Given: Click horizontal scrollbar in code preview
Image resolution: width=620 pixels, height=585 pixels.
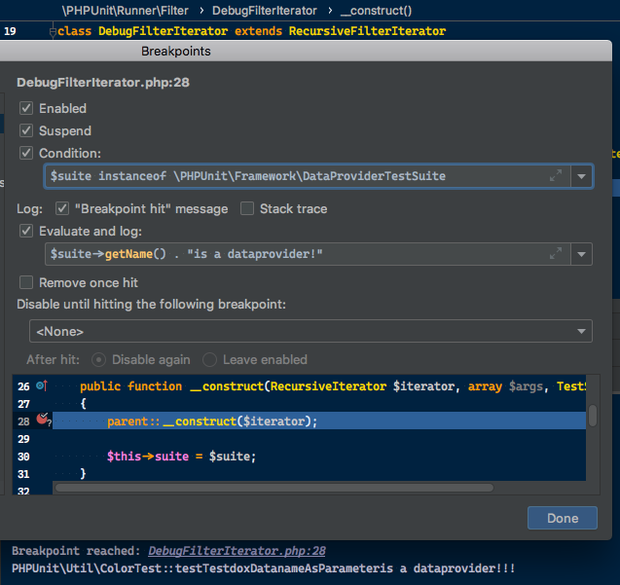Looking at the screenshot, I should 274,488.
